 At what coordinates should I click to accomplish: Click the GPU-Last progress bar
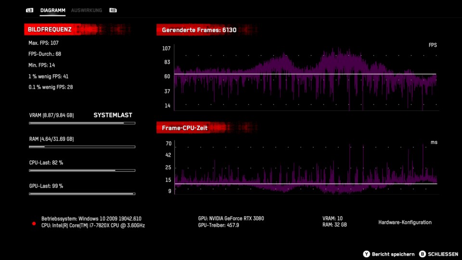tap(82, 194)
